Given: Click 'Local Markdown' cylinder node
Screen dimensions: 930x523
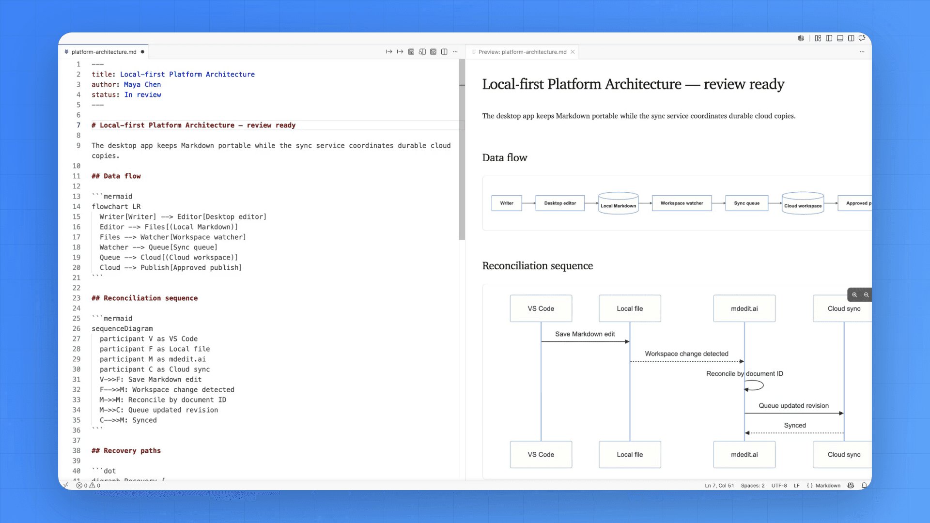Looking at the screenshot, I should point(618,203).
